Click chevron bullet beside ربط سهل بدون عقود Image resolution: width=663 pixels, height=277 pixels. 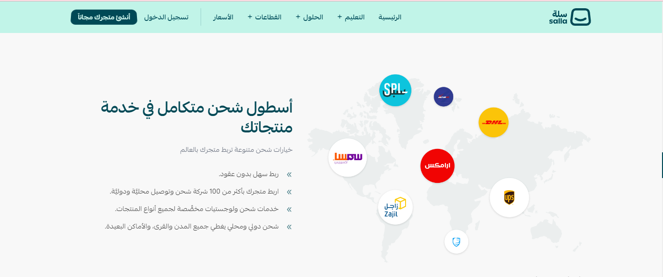click(289, 174)
